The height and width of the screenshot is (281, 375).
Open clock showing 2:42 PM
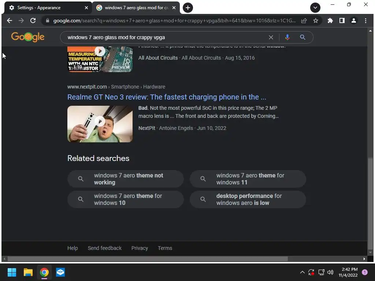pyautogui.click(x=348, y=272)
